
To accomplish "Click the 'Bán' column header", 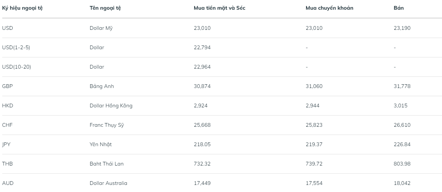I will [x=398, y=8].
